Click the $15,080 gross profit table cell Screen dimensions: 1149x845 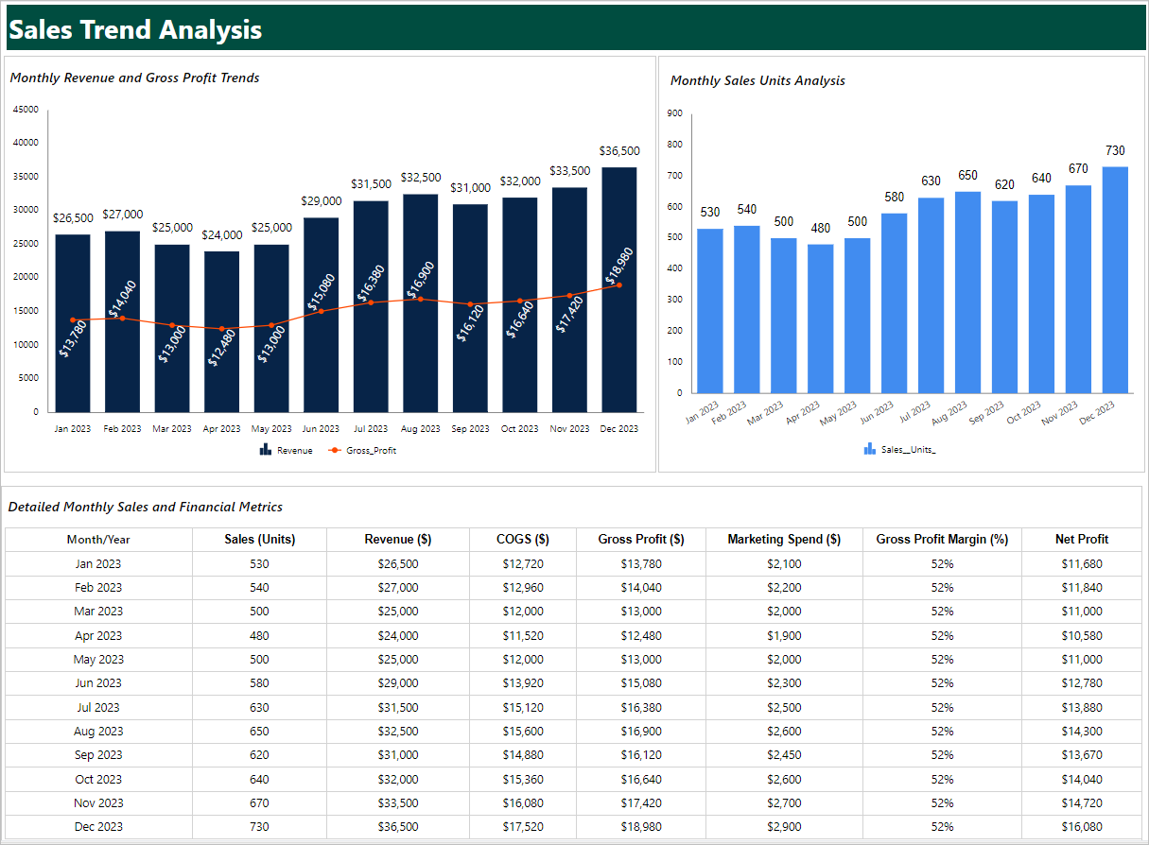point(641,683)
